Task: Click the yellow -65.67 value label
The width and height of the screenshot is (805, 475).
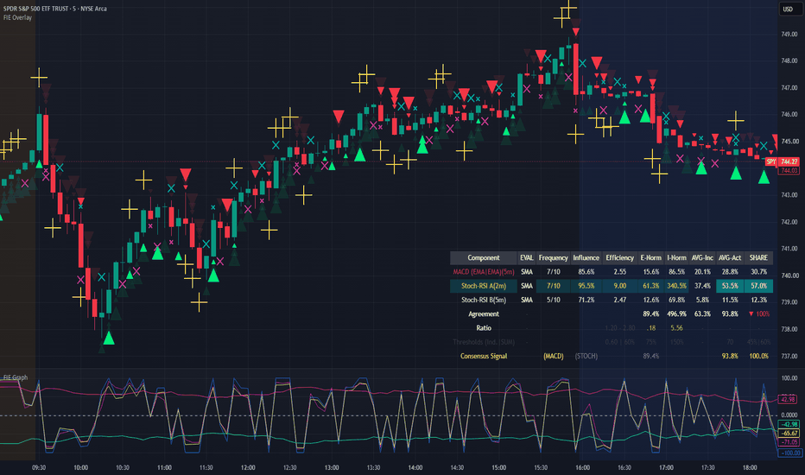Action: pos(789,433)
